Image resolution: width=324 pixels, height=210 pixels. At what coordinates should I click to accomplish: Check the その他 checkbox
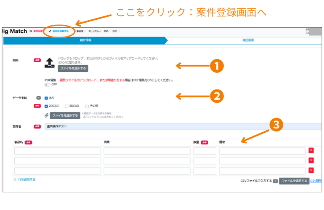pyautogui.click(x=87, y=106)
